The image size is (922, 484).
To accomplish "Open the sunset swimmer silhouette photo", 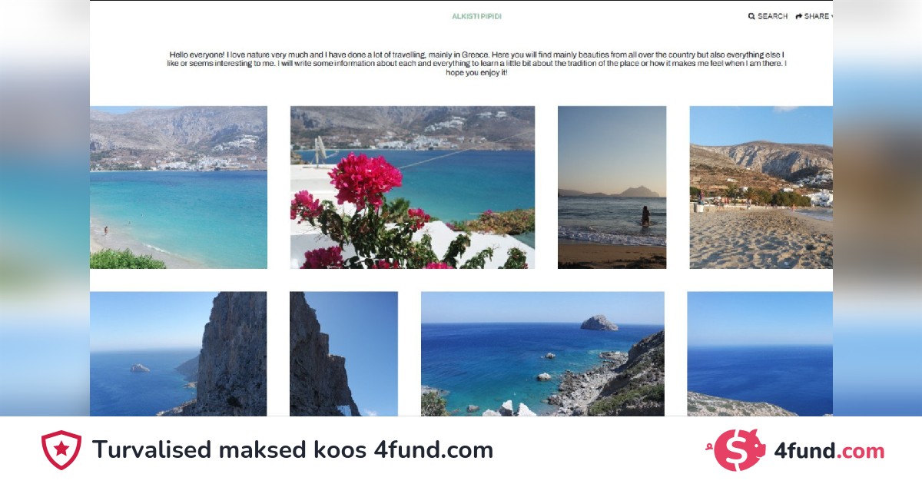I will click(x=612, y=187).
